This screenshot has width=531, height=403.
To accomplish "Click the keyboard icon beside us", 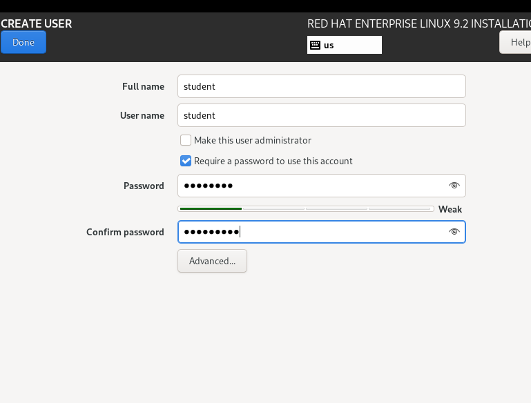I will [x=316, y=46].
